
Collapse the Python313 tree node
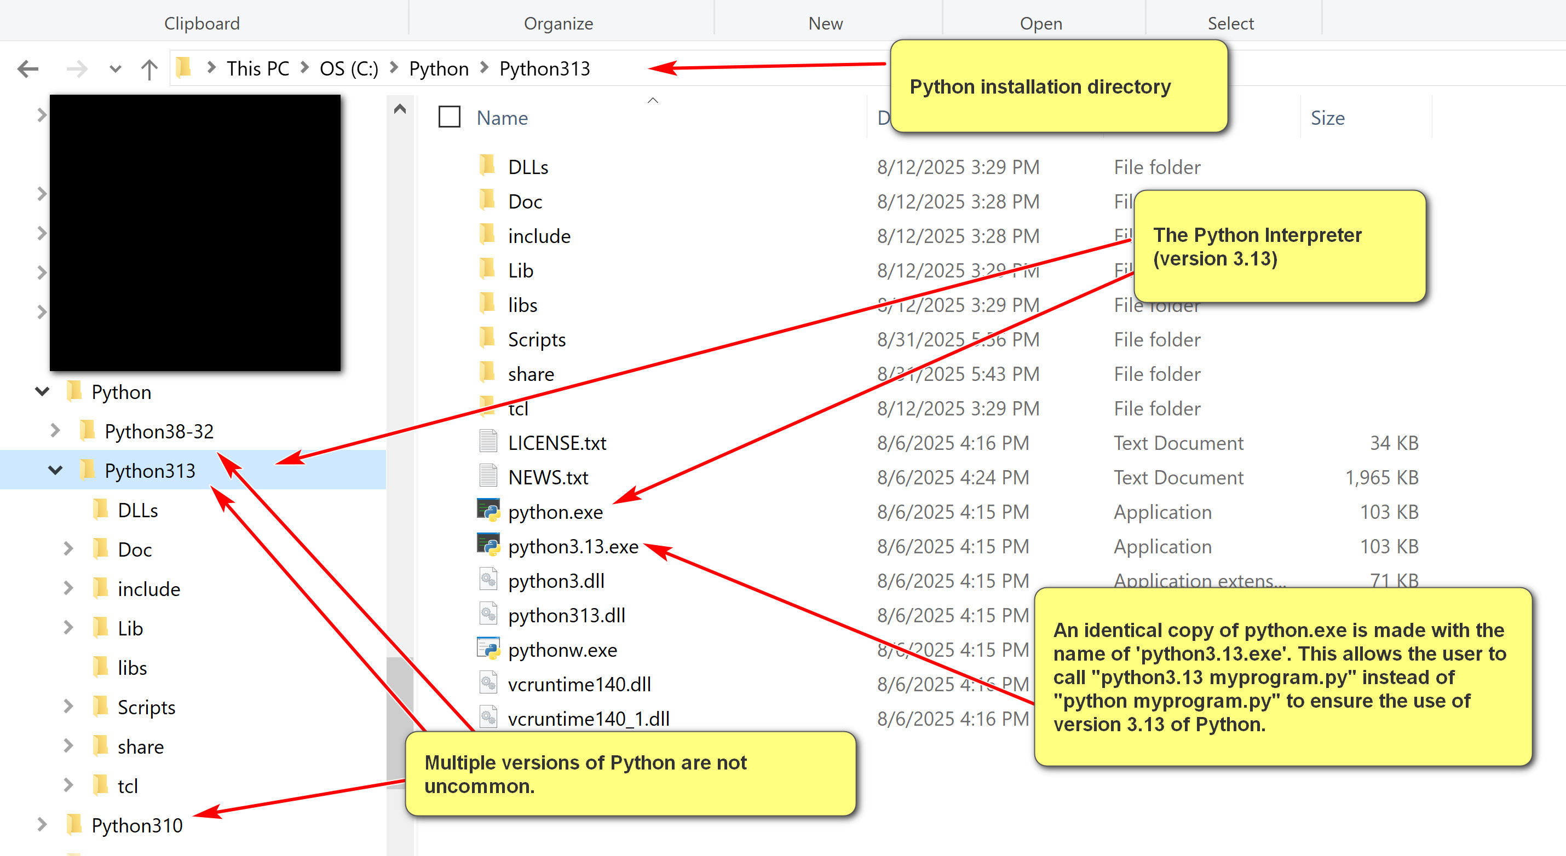pyautogui.click(x=55, y=470)
